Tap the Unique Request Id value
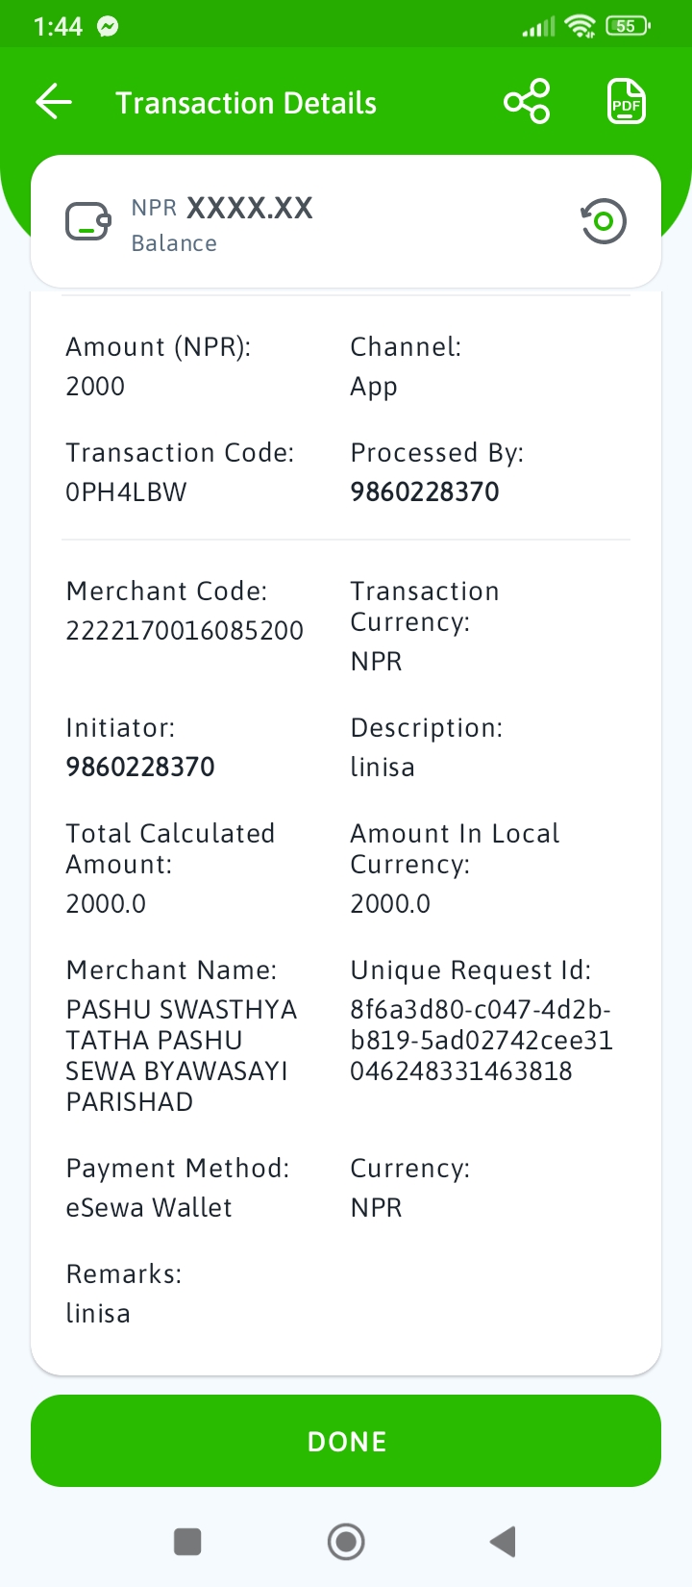The height and width of the screenshot is (1587, 692). pyautogui.click(x=482, y=1040)
